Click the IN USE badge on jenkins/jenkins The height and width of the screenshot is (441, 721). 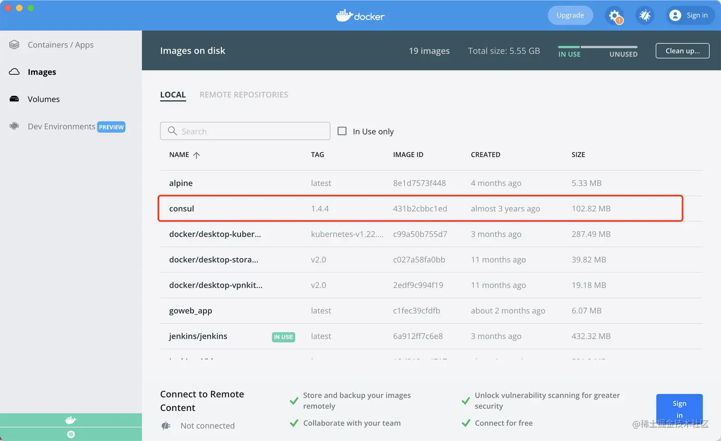283,337
